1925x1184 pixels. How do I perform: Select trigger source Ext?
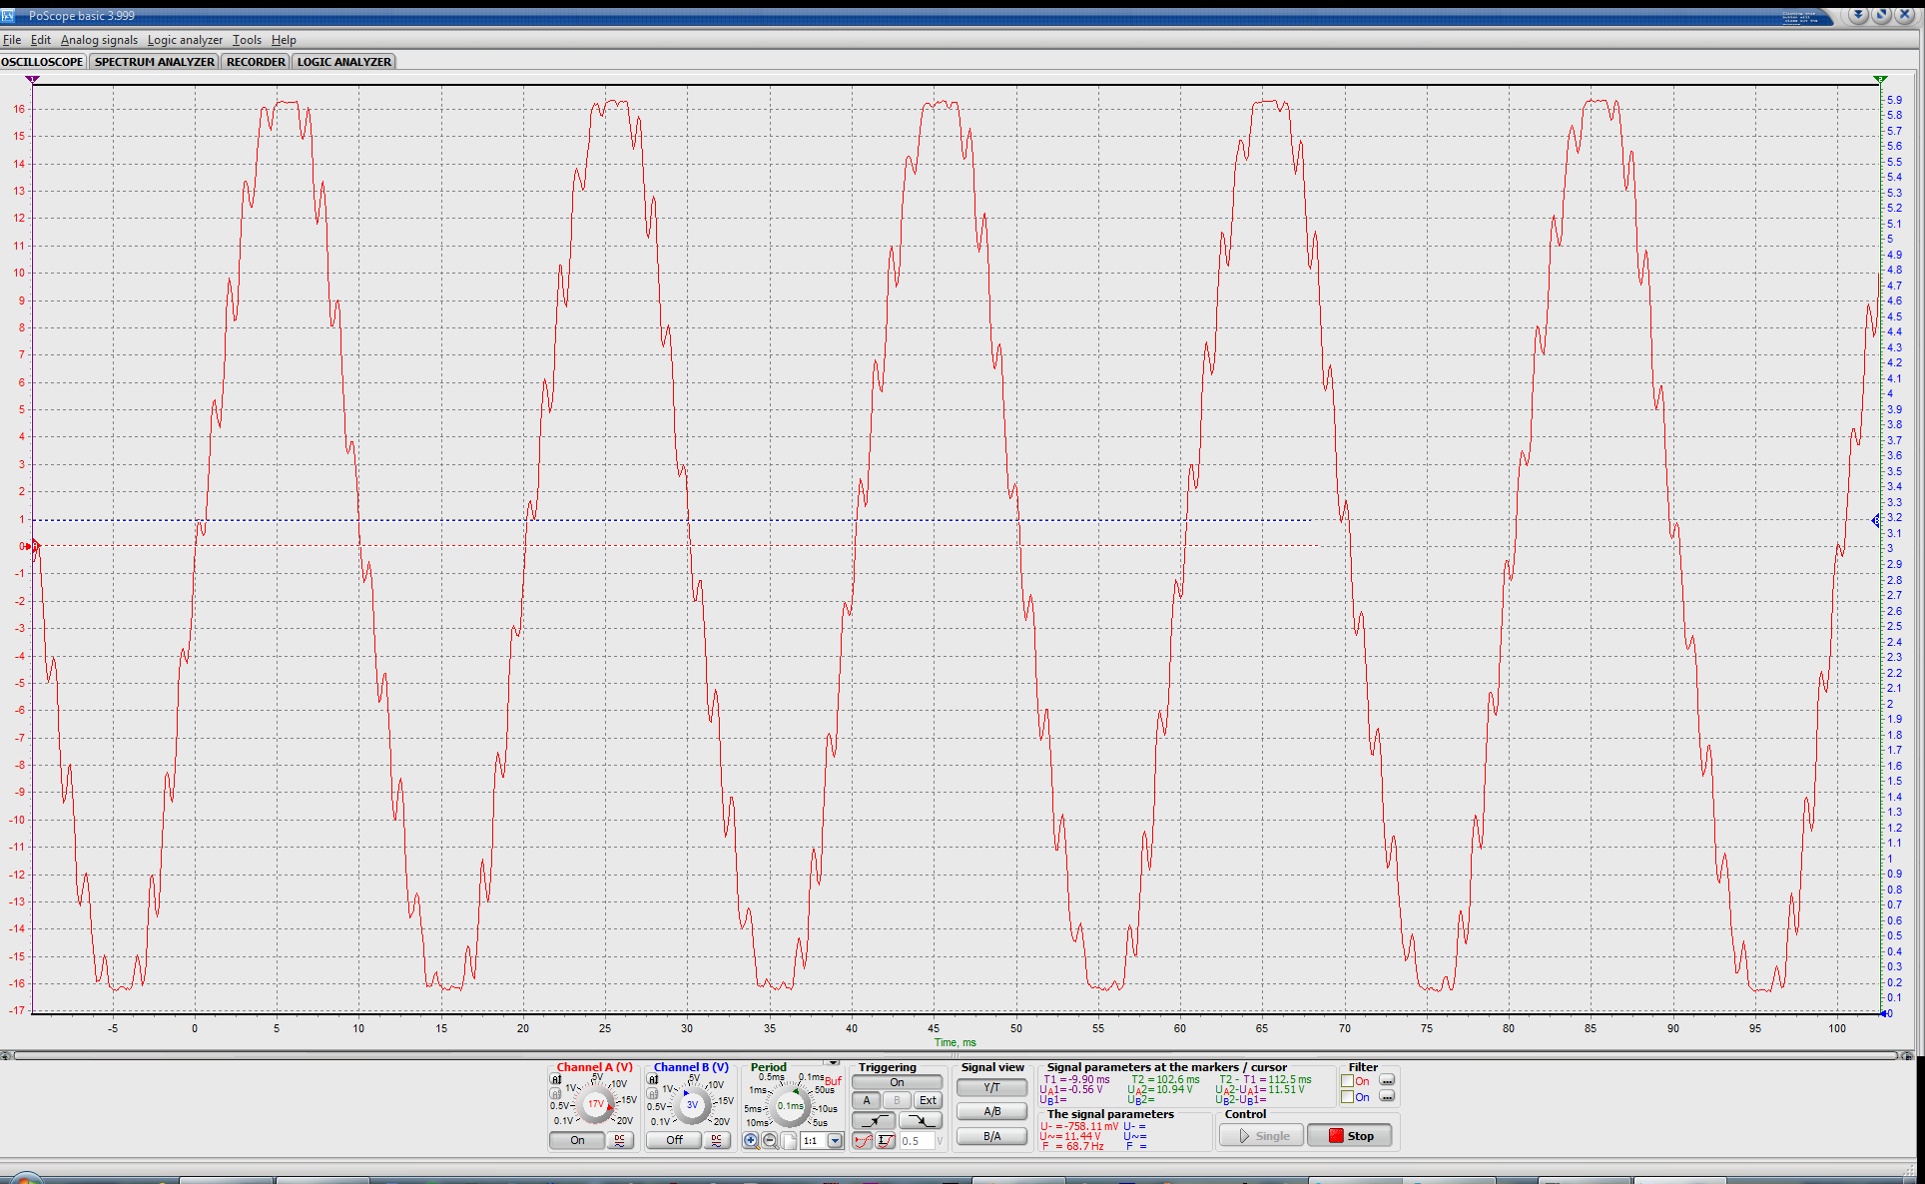pos(928,1100)
